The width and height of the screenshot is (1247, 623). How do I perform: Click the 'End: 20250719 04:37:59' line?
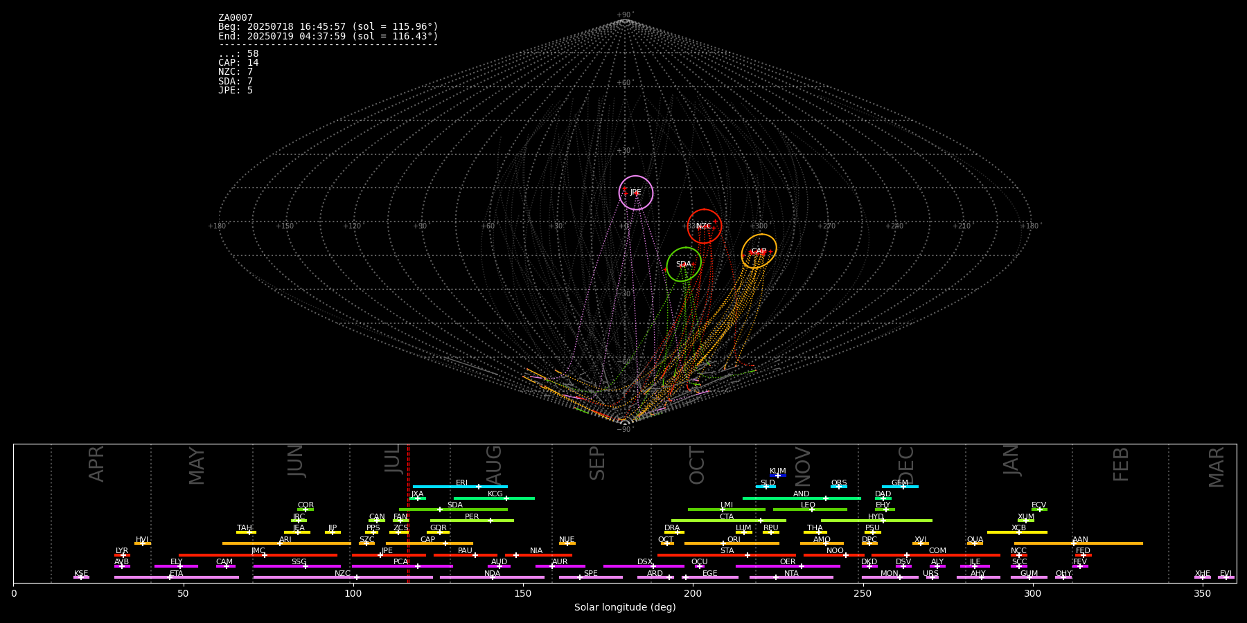tap(328, 36)
